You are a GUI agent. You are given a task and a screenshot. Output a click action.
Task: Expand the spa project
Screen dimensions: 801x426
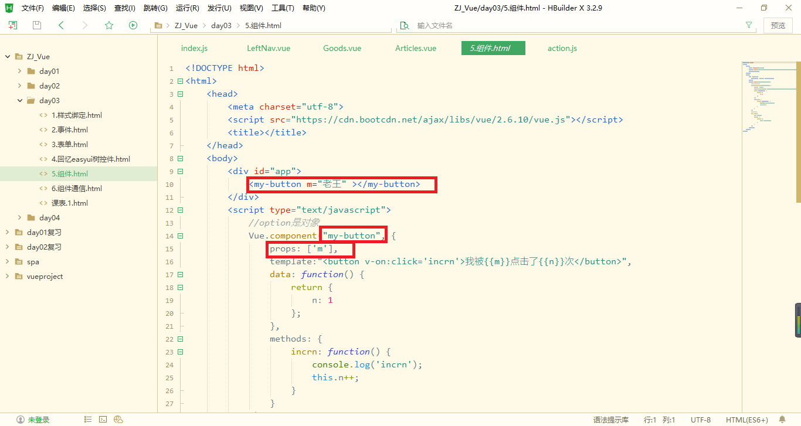[x=8, y=262]
